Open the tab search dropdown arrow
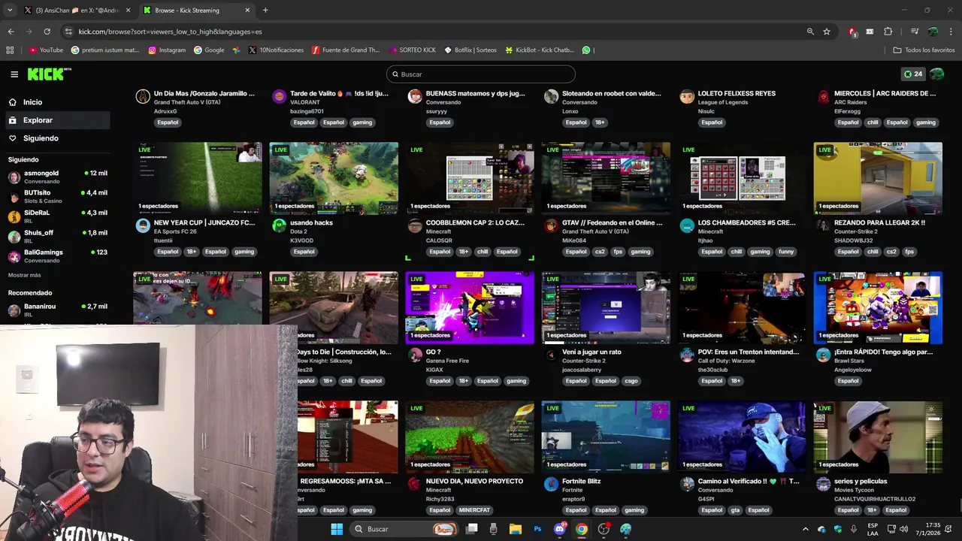This screenshot has height=541, width=962. [x=9, y=11]
